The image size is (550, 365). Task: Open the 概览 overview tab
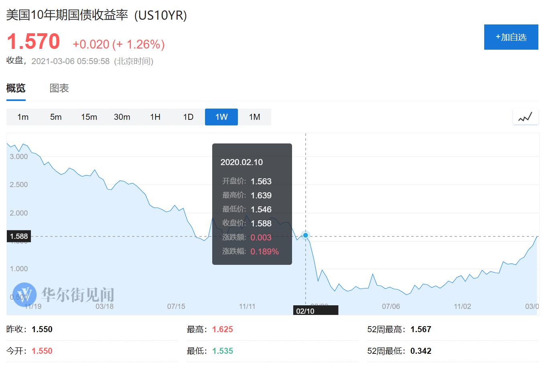click(x=16, y=88)
